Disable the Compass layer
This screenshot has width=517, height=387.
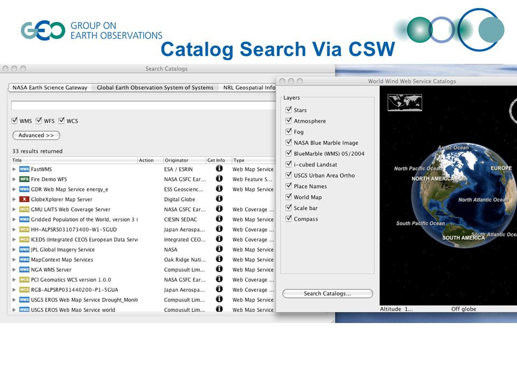pyautogui.click(x=289, y=218)
